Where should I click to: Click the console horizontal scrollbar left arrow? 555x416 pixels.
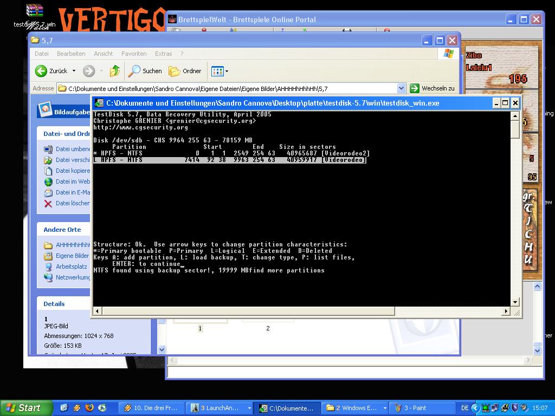[x=98, y=311]
